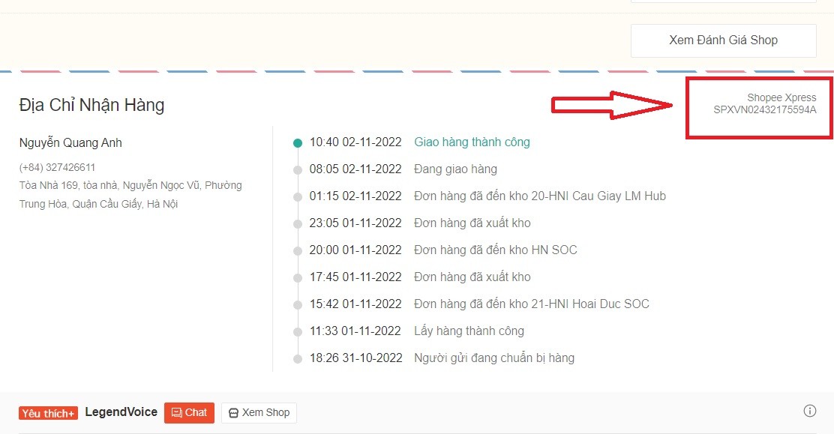Click the Đơn hàng đã xuất kho entry at 23:05
834x434 pixels.
pos(472,223)
